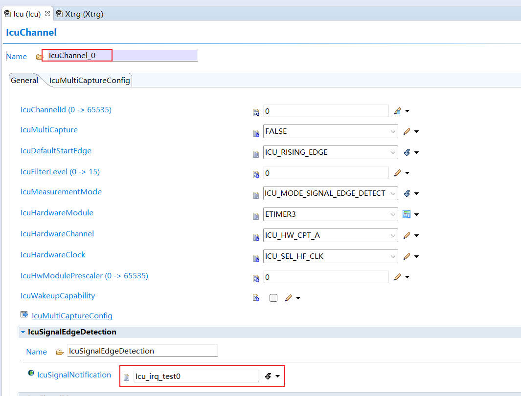This screenshot has height=396, width=521.
Task: Click the pencil icon beside IcuHardwareClock
Action: pos(407,256)
